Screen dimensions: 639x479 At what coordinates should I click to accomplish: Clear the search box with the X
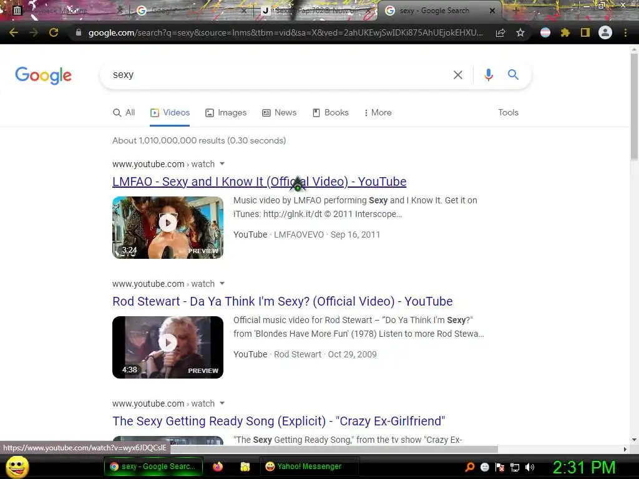coord(458,75)
